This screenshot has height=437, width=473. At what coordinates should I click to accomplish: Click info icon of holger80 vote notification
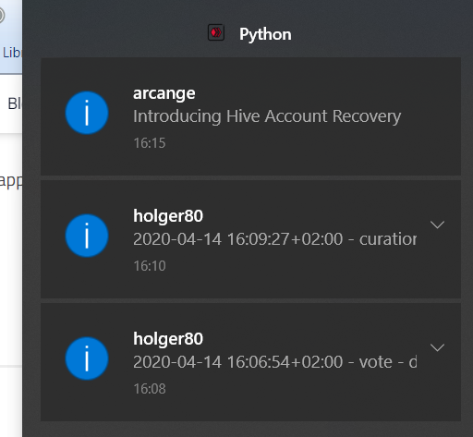(x=87, y=358)
